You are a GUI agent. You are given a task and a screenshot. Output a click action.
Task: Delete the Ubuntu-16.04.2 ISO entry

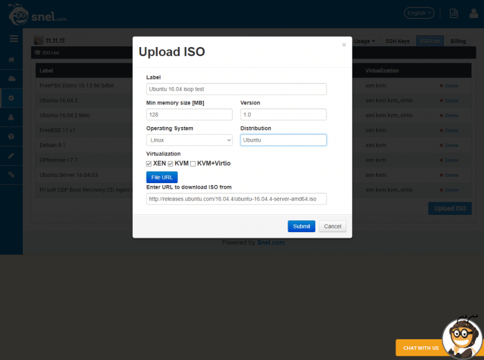tap(449, 101)
